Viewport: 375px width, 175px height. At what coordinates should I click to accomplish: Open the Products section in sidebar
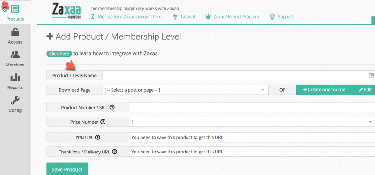[x=15, y=12]
